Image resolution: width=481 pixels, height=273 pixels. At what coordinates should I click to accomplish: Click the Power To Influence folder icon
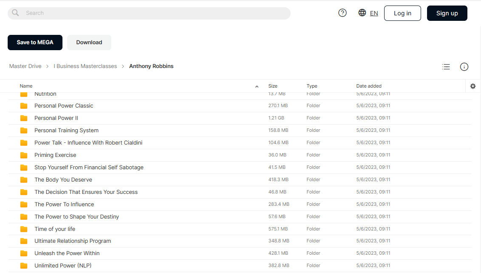24,204
